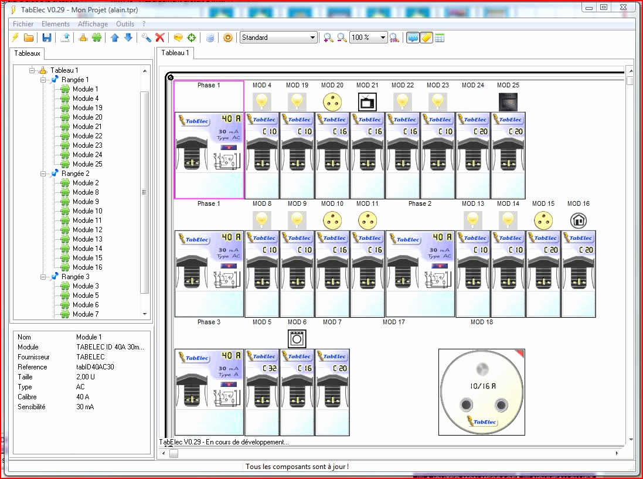643x479 pixels.
Task: Open the Outils menu
Action: pyautogui.click(x=125, y=24)
